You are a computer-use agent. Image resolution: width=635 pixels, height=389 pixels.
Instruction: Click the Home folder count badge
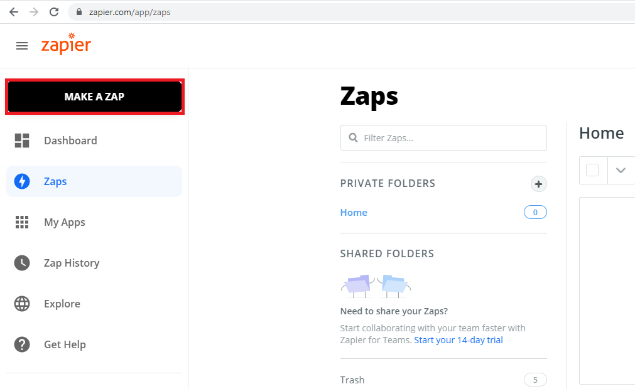[535, 212]
